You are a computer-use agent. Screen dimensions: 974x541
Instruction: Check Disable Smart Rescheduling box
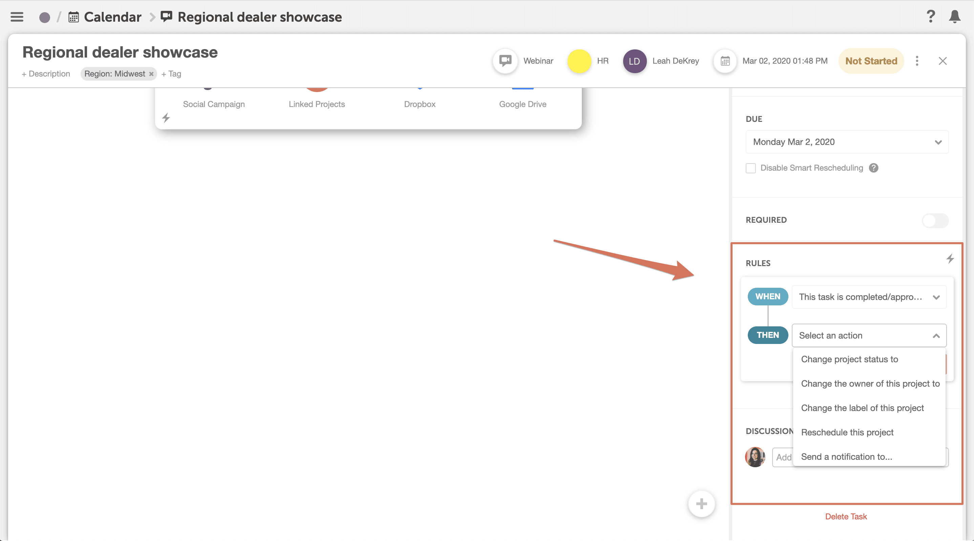tap(750, 168)
